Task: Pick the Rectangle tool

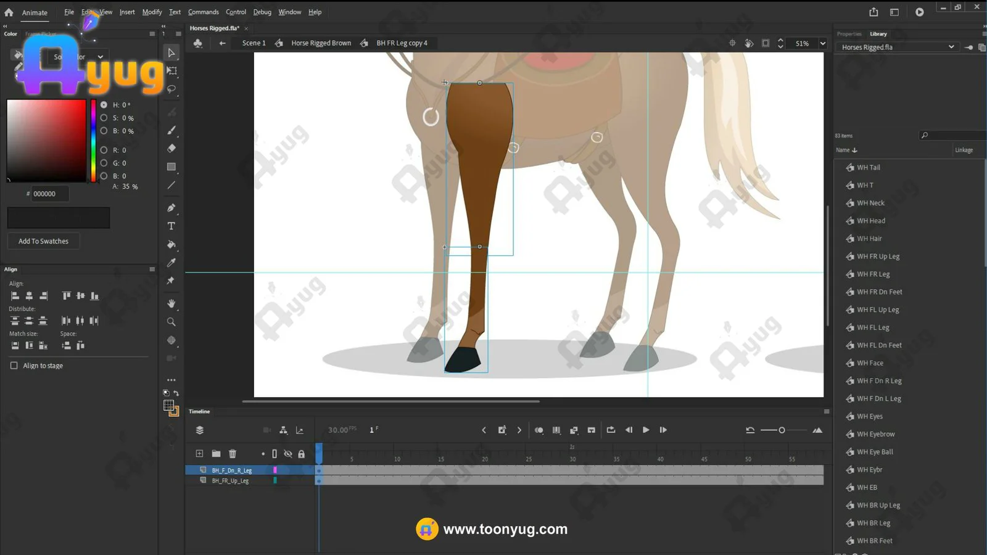Action: tap(171, 166)
